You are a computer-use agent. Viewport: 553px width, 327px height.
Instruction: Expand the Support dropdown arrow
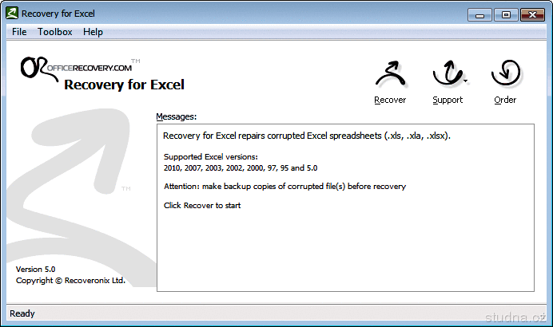466,81
